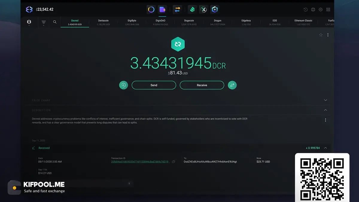The image size is (359, 202).
Task: Click the Send button
Action: click(x=154, y=85)
